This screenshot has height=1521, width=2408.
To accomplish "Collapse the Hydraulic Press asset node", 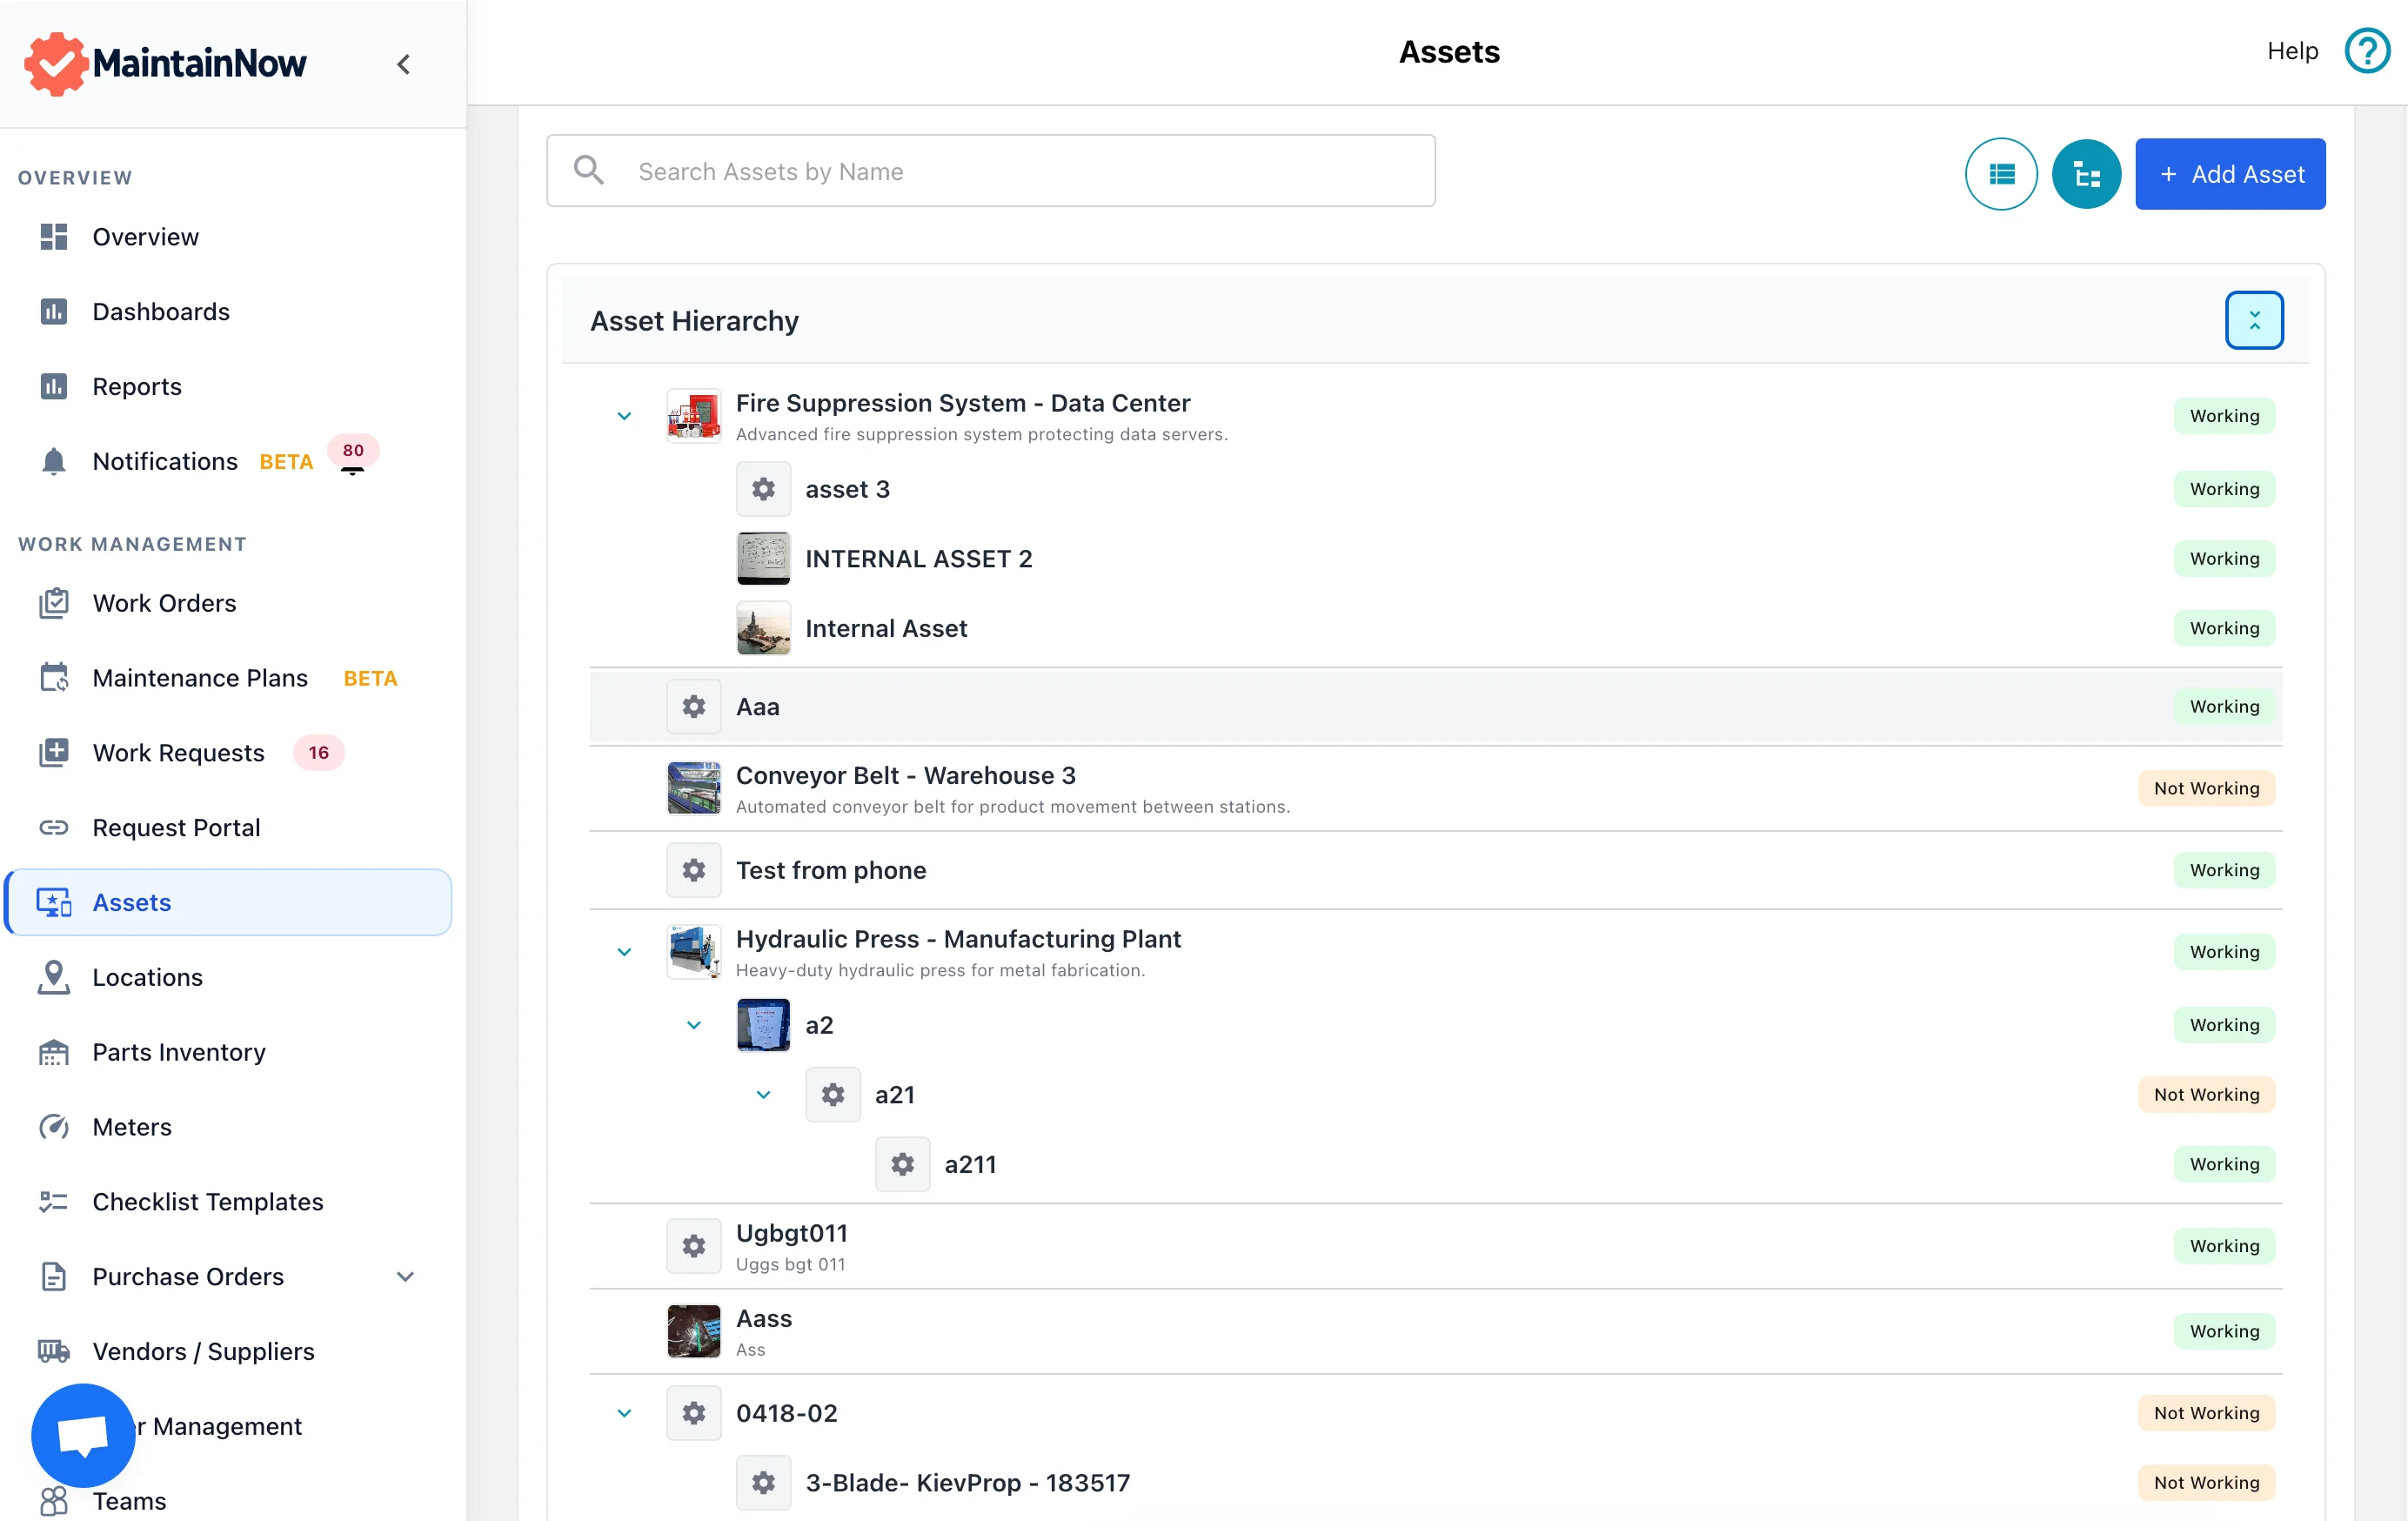I will [x=624, y=952].
